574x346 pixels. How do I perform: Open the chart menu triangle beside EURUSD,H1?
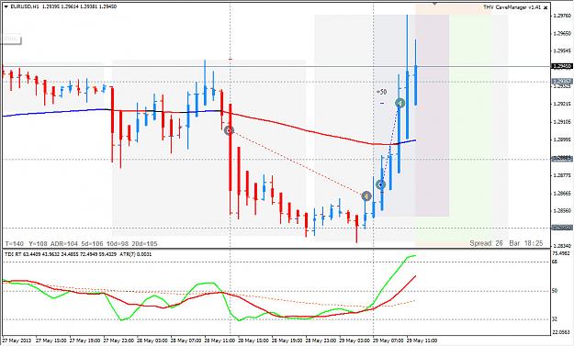pyautogui.click(x=6, y=6)
